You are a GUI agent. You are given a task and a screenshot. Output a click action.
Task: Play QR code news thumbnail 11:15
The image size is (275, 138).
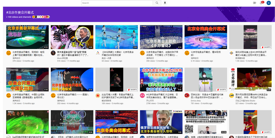coord(206,122)
